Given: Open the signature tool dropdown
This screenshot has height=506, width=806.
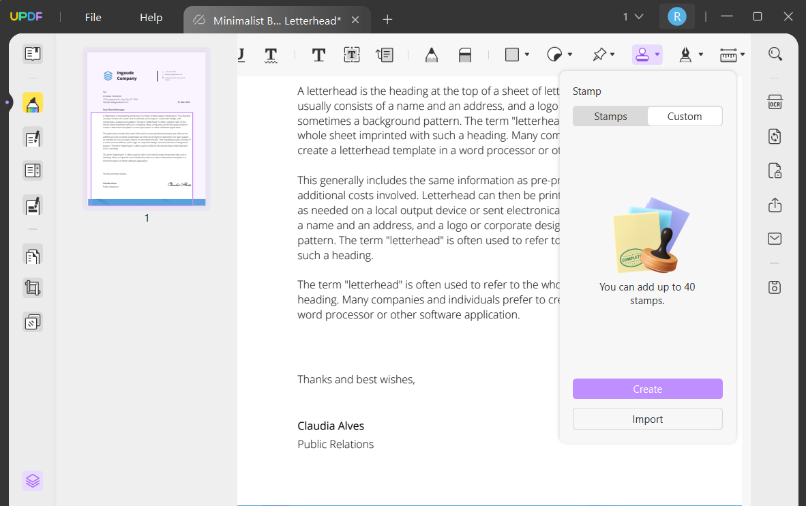Looking at the screenshot, I should (700, 54).
